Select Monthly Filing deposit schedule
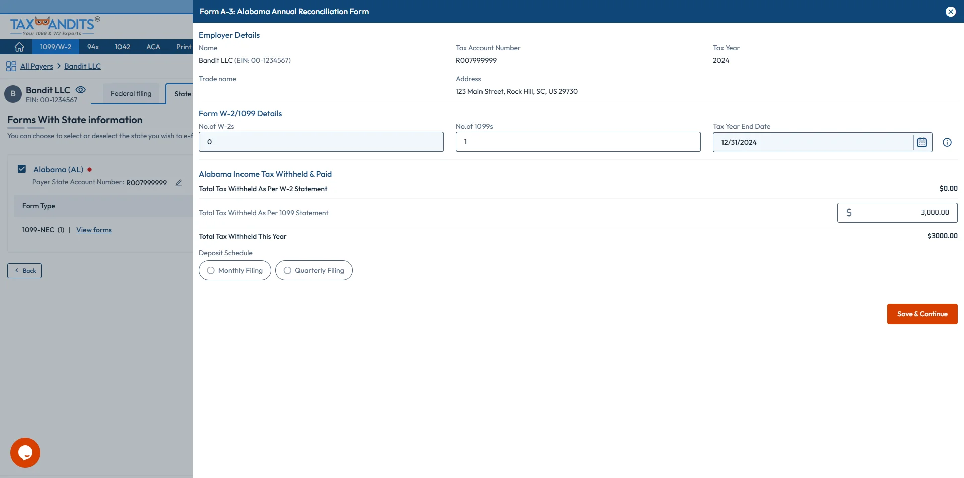 235,270
